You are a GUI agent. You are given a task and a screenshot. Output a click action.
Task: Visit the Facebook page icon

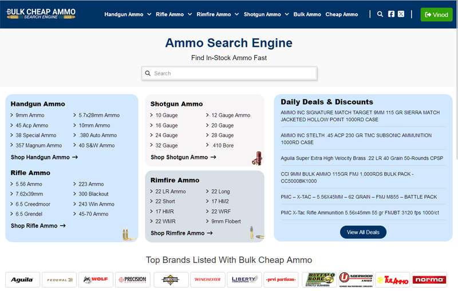point(391,14)
